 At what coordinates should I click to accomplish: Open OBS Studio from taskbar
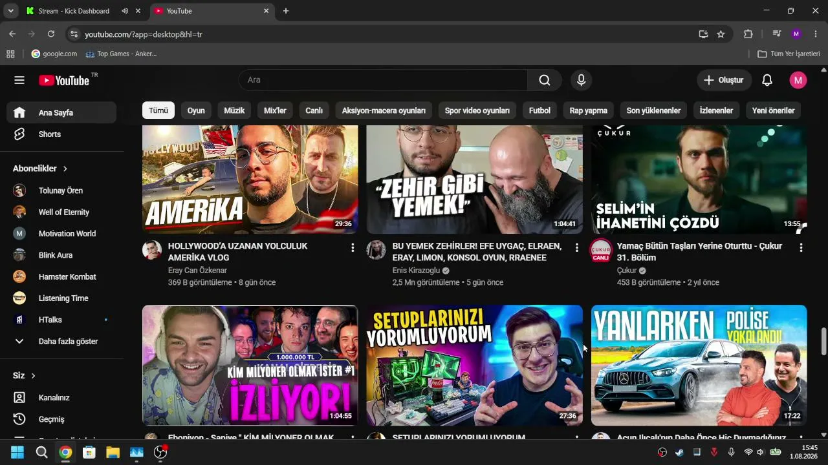point(160,452)
